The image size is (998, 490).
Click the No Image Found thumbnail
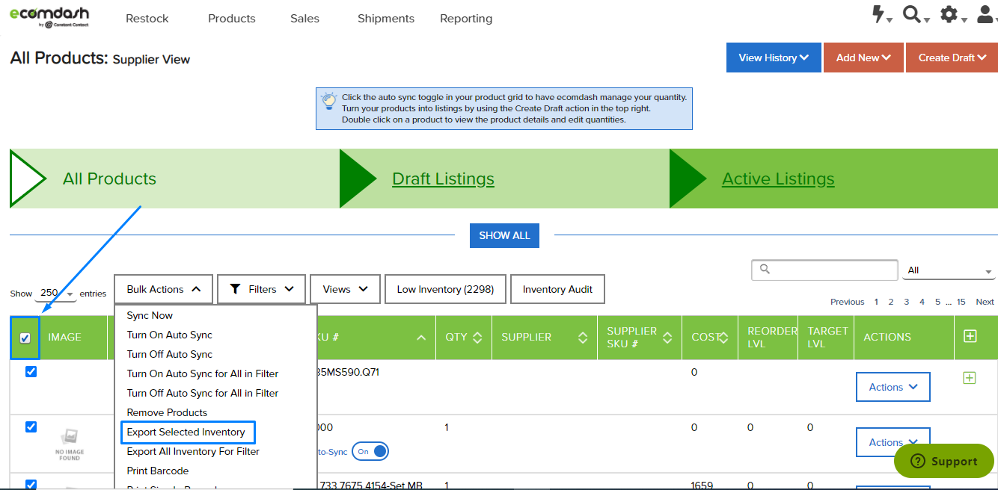(70, 444)
